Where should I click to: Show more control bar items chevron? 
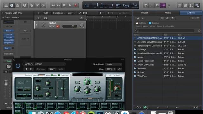(x=169, y=5)
